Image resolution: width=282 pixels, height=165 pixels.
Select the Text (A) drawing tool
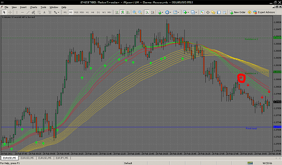pos(44,12)
